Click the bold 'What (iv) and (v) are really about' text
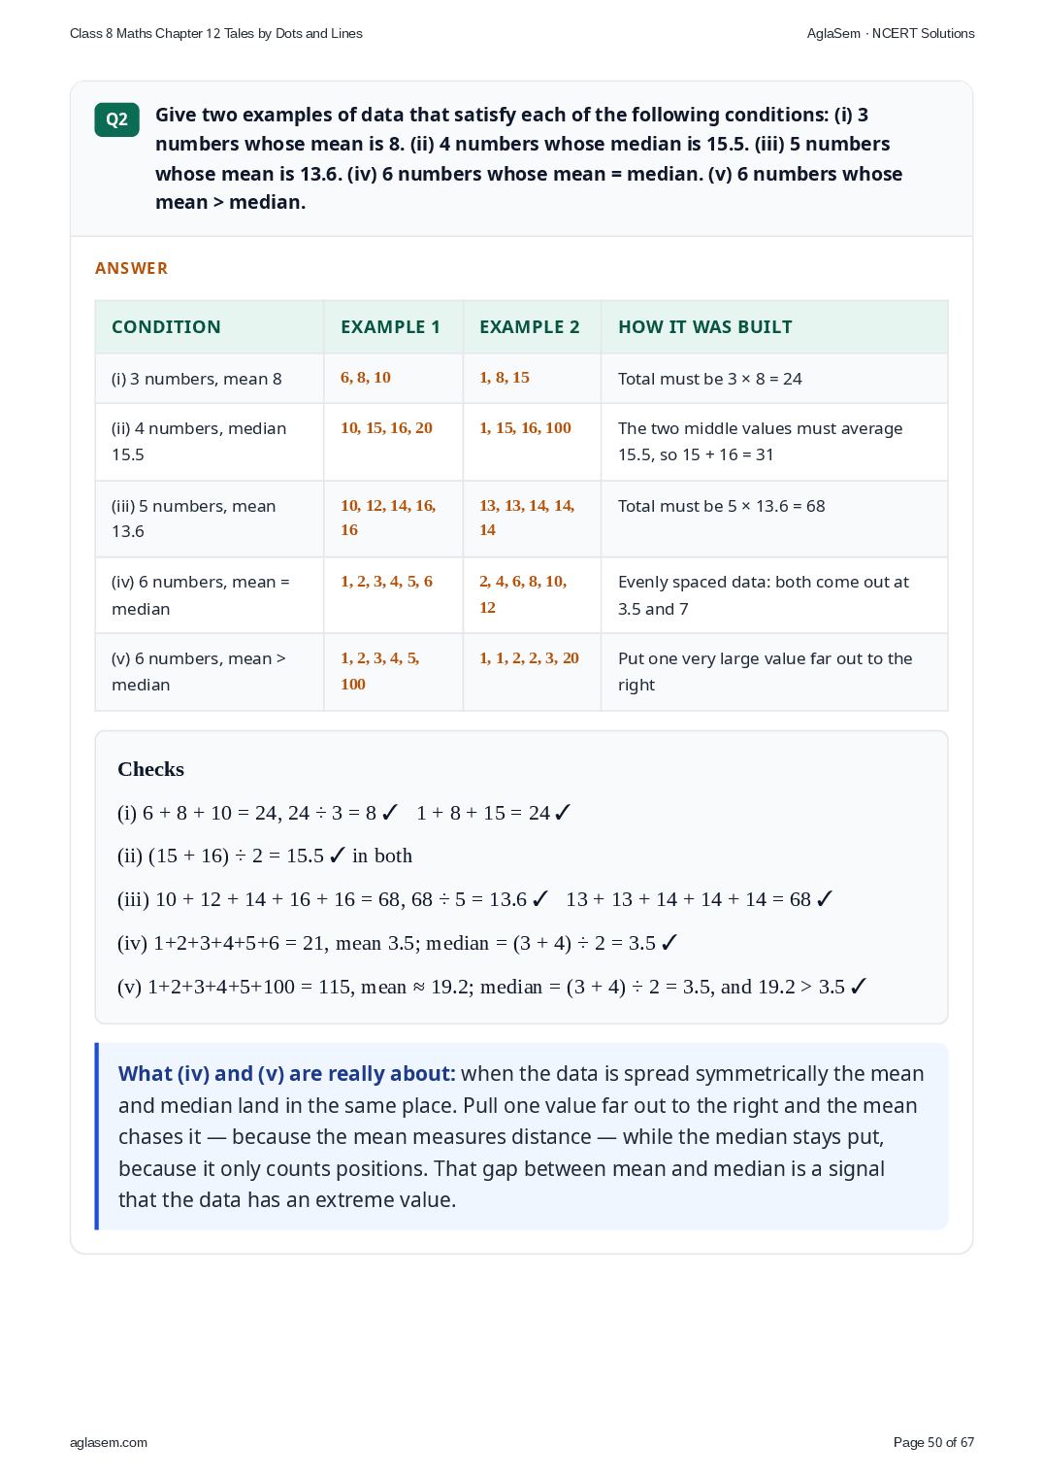Image resolution: width=1044 pixels, height=1478 pixels. [x=286, y=1074]
